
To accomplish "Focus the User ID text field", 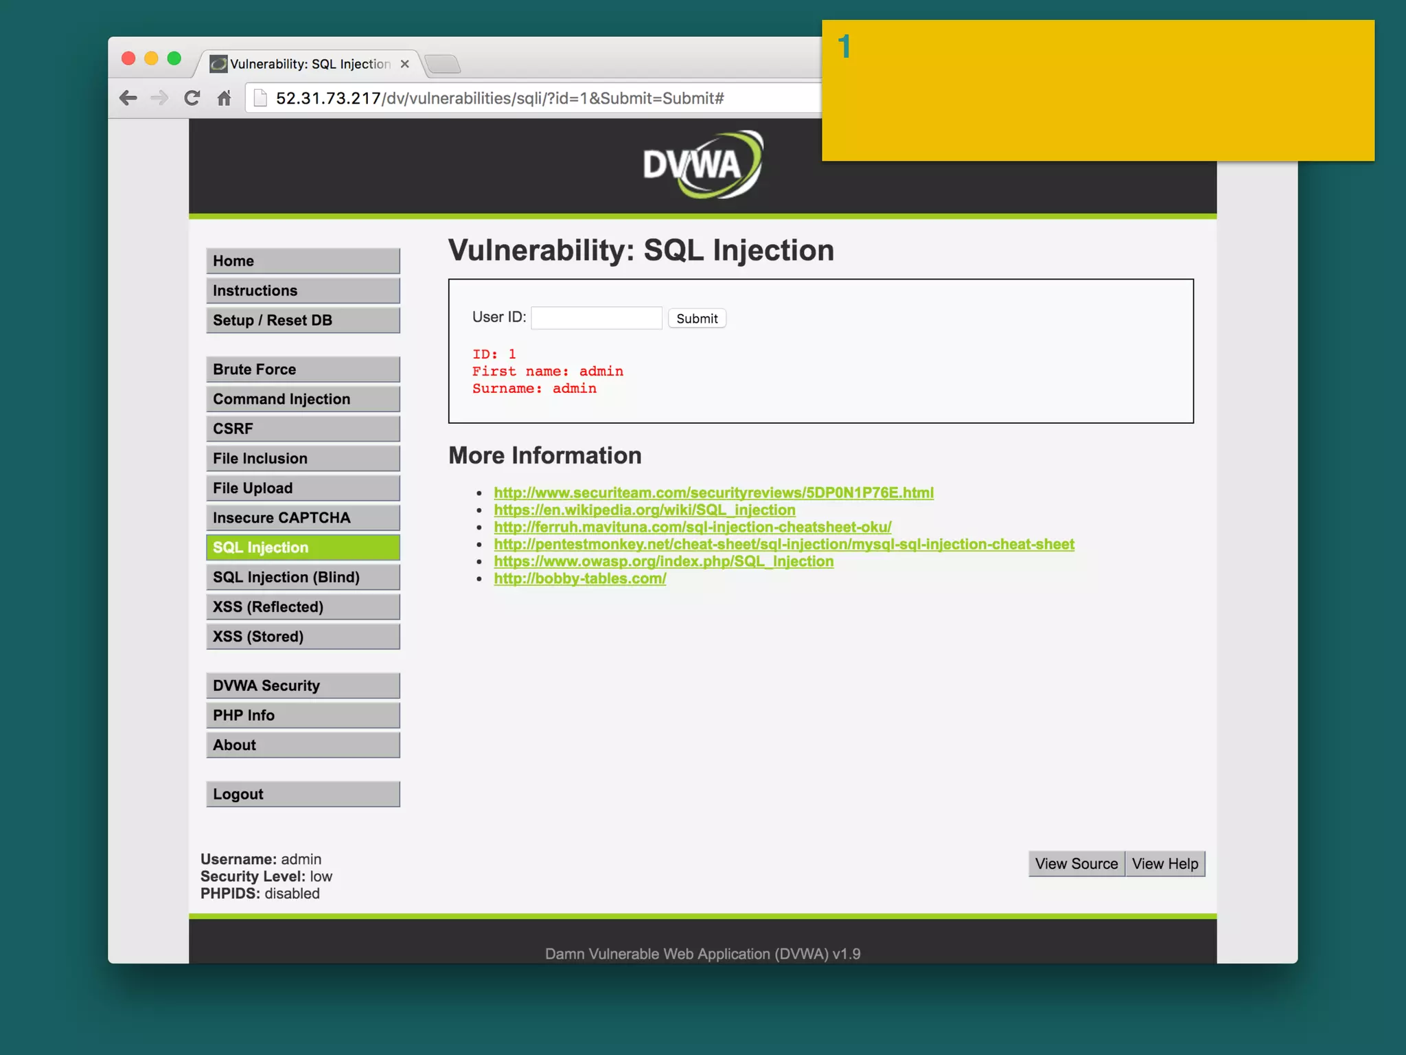I will click(596, 318).
